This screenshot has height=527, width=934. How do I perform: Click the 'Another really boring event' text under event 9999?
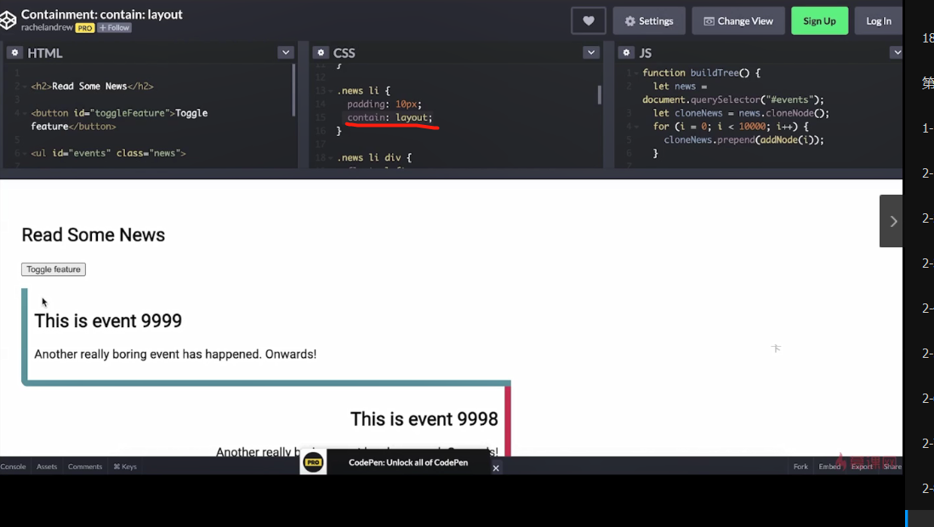click(x=175, y=354)
